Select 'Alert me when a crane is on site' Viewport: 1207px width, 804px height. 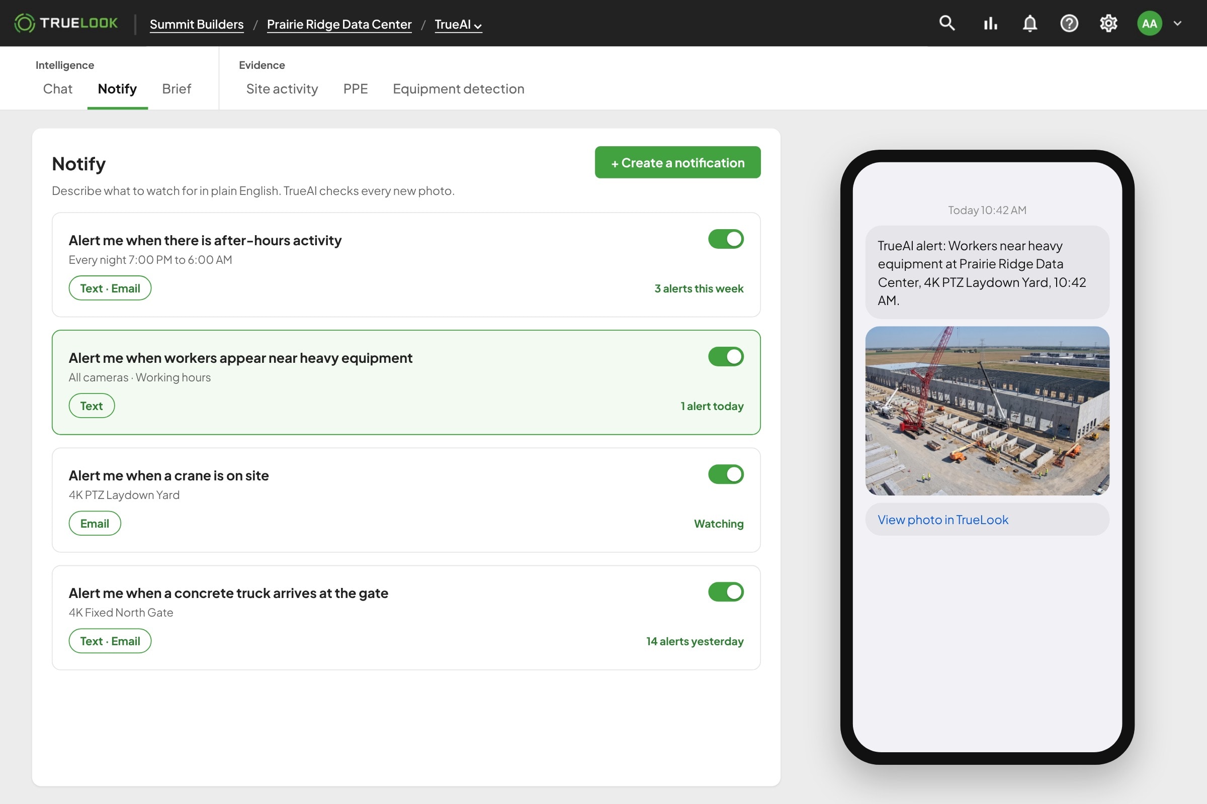point(168,476)
